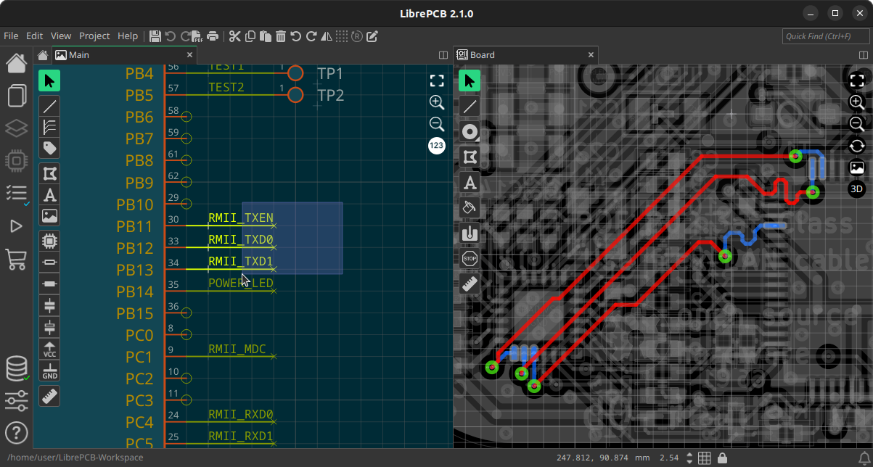
Task: Select the Net Label tag tool
Action: pyautogui.click(x=49, y=148)
